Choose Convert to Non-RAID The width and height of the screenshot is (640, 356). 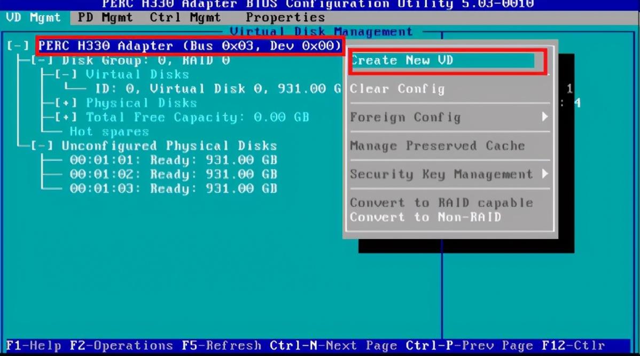point(425,217)
